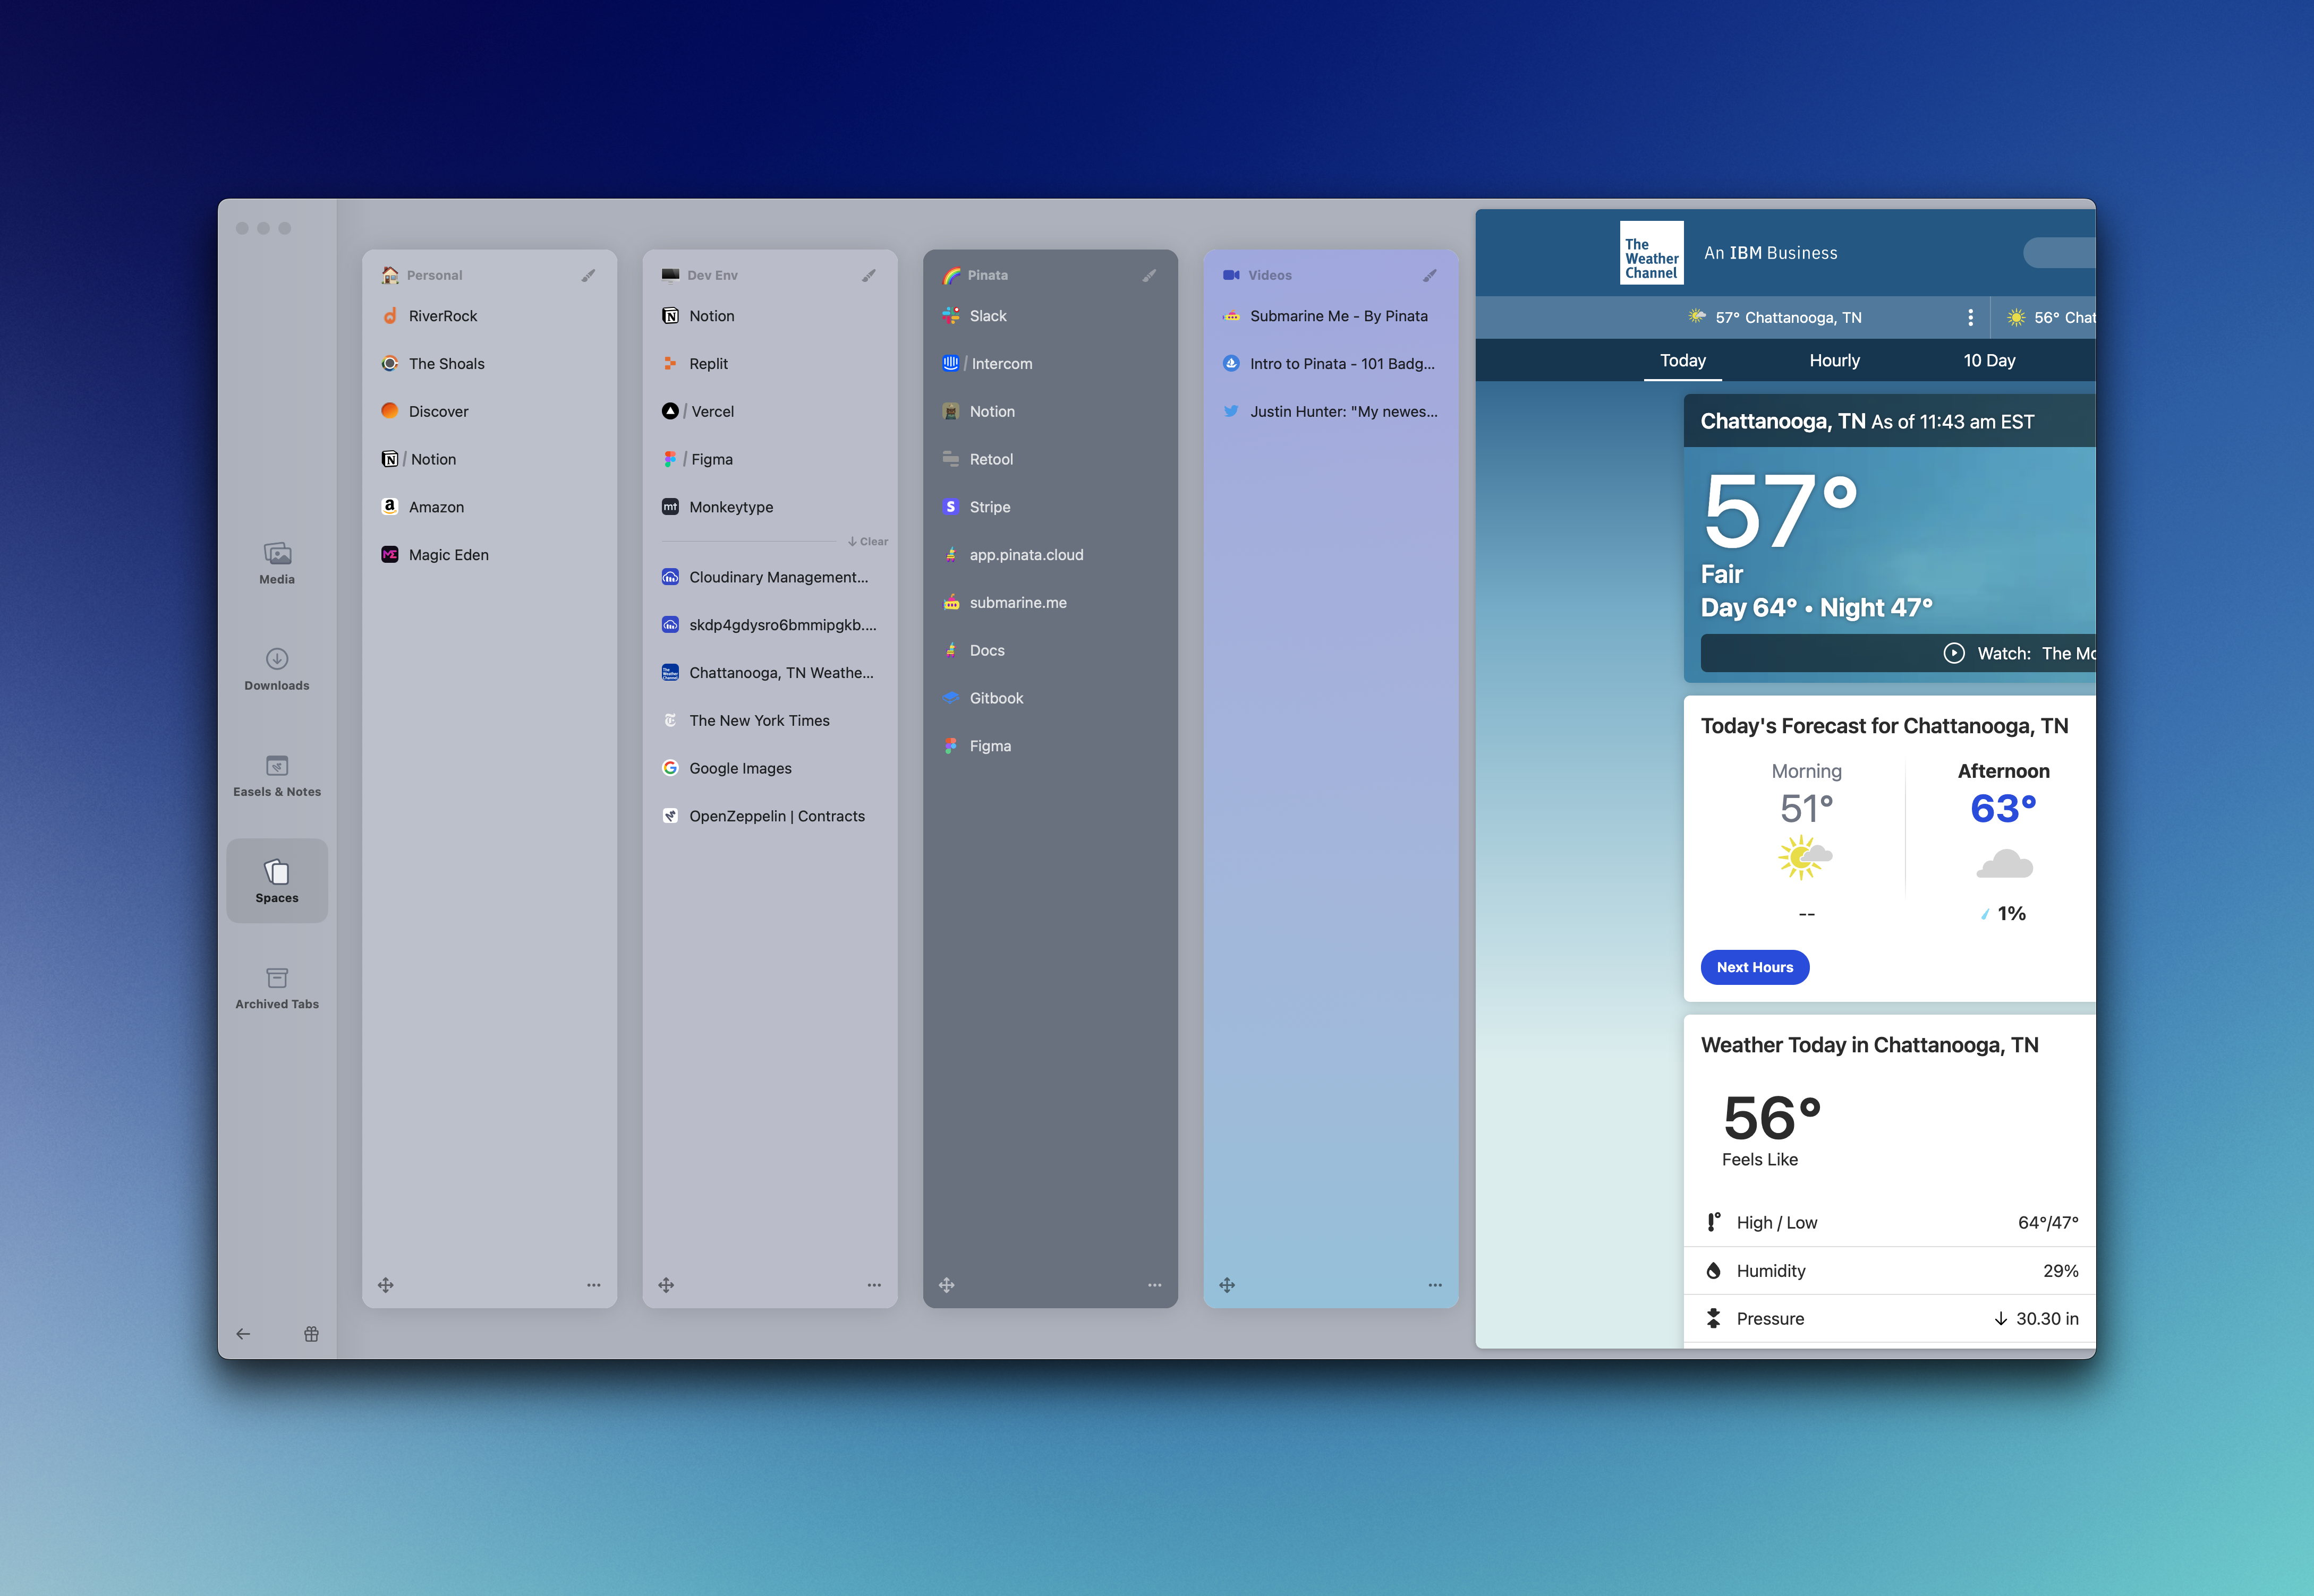Open The New York Times tab
2314x1596 pixels.
point(769,721)
